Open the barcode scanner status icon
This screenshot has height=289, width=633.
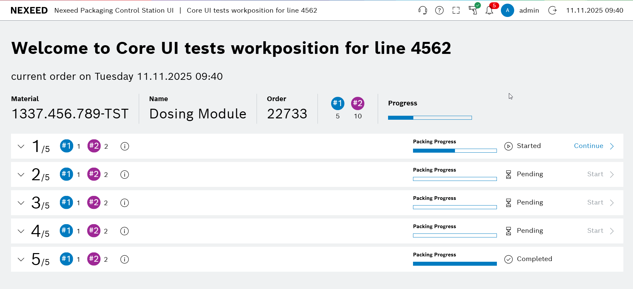tap(473, 10)
